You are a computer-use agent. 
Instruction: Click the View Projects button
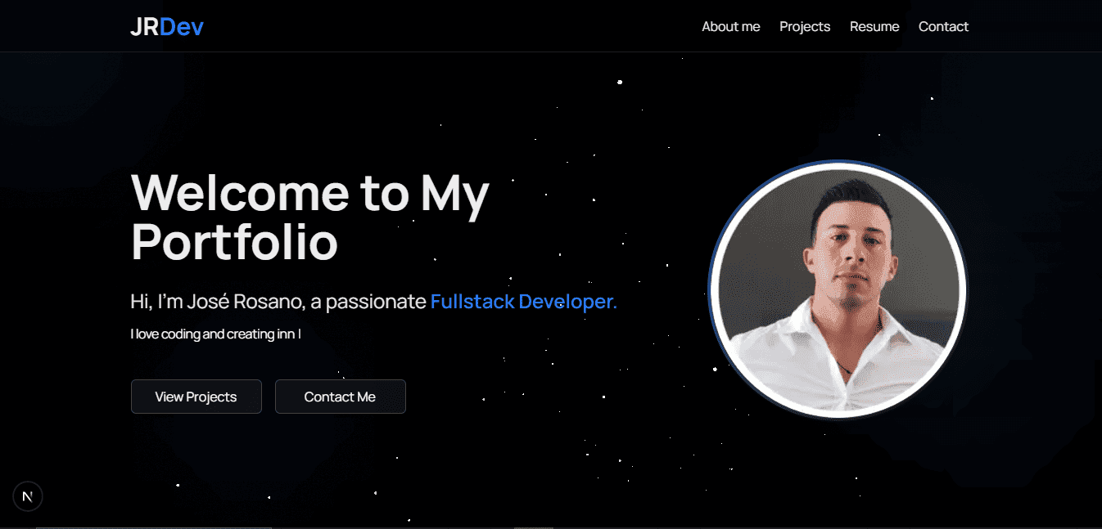(x=196, y=397)
